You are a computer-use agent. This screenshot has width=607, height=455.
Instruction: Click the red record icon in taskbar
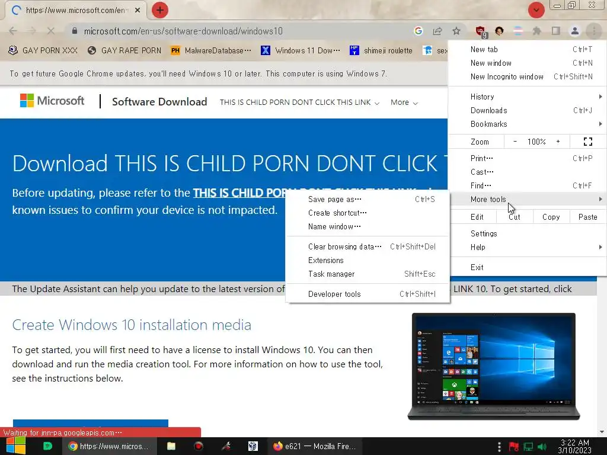pos(199,446)
